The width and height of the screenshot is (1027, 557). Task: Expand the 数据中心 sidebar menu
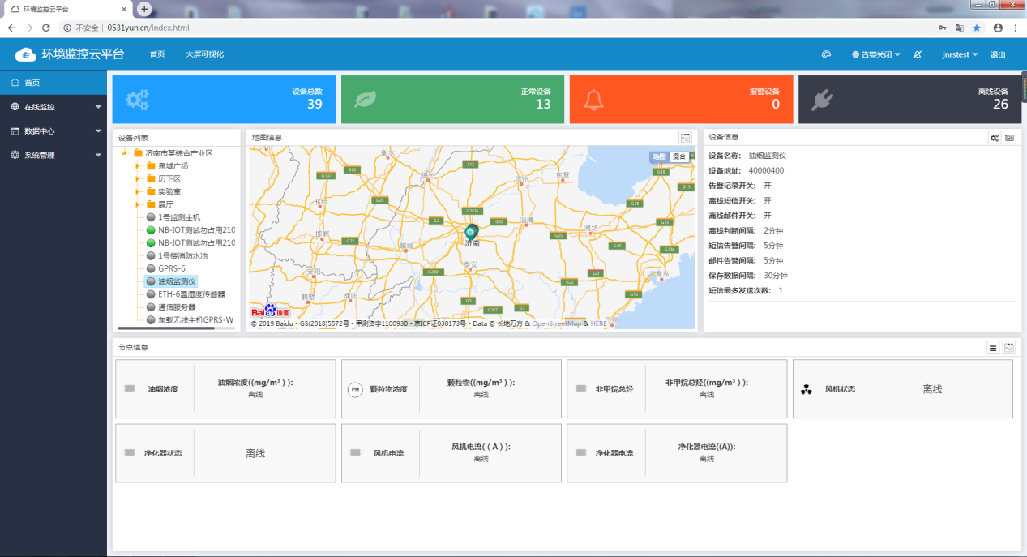53,131
